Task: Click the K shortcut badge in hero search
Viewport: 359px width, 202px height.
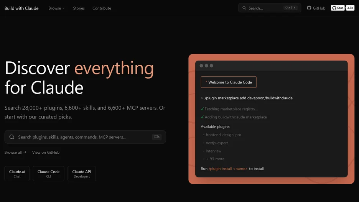Action: 157,137
